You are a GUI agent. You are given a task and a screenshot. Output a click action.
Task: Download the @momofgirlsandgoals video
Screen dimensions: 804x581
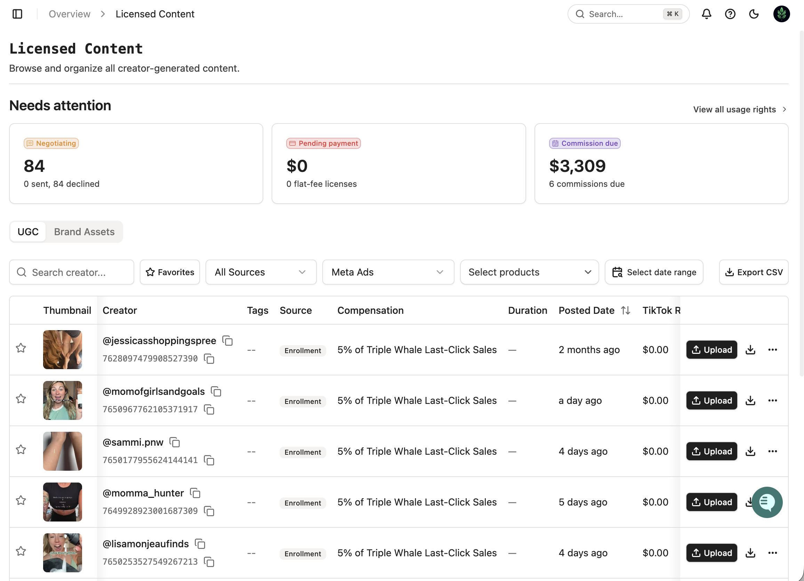pyautogui.click(x=750, y=400)
